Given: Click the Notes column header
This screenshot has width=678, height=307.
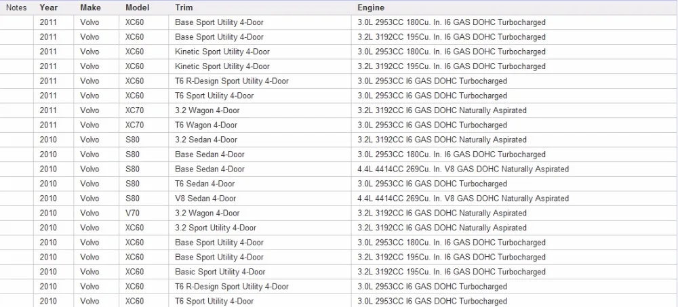Looking at the screenshot, I should [16, 7].
